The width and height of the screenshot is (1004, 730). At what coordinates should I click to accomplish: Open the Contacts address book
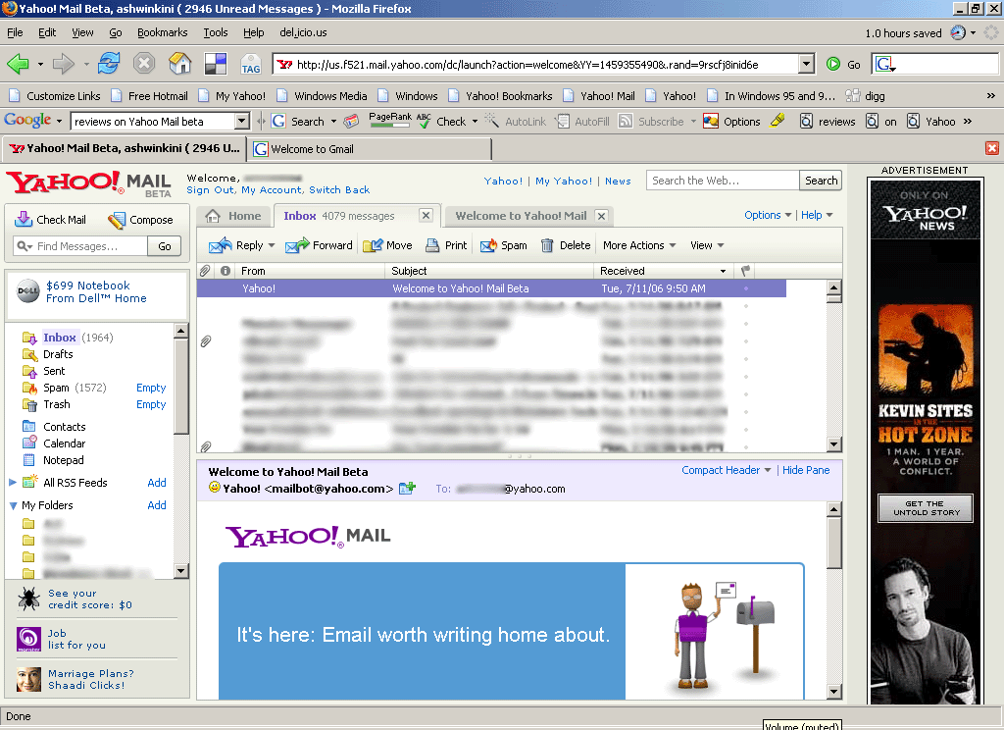coord(64,426)
